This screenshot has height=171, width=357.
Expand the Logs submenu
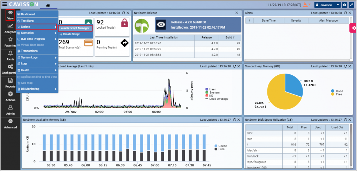37,64
